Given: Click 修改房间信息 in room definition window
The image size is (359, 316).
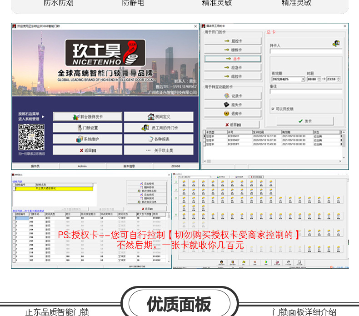Looking at the screenshot, I should (147, 202).
